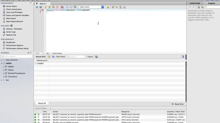Collapse the sakila schema
This screenshot has height=123, width=220.
pyautogui.click(x=1, y=64)
